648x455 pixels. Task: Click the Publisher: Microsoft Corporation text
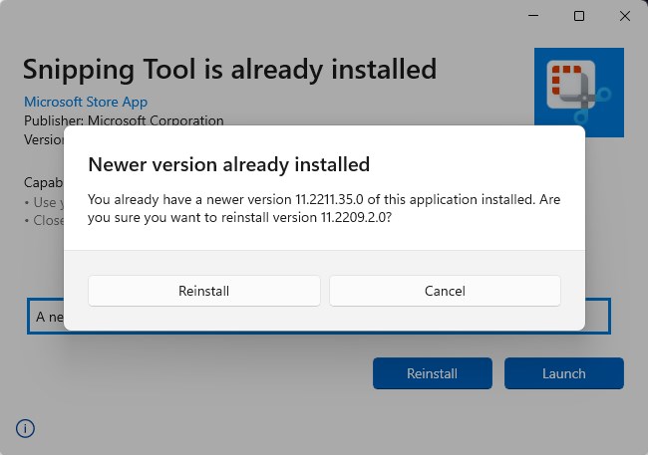tap(124, 120)
